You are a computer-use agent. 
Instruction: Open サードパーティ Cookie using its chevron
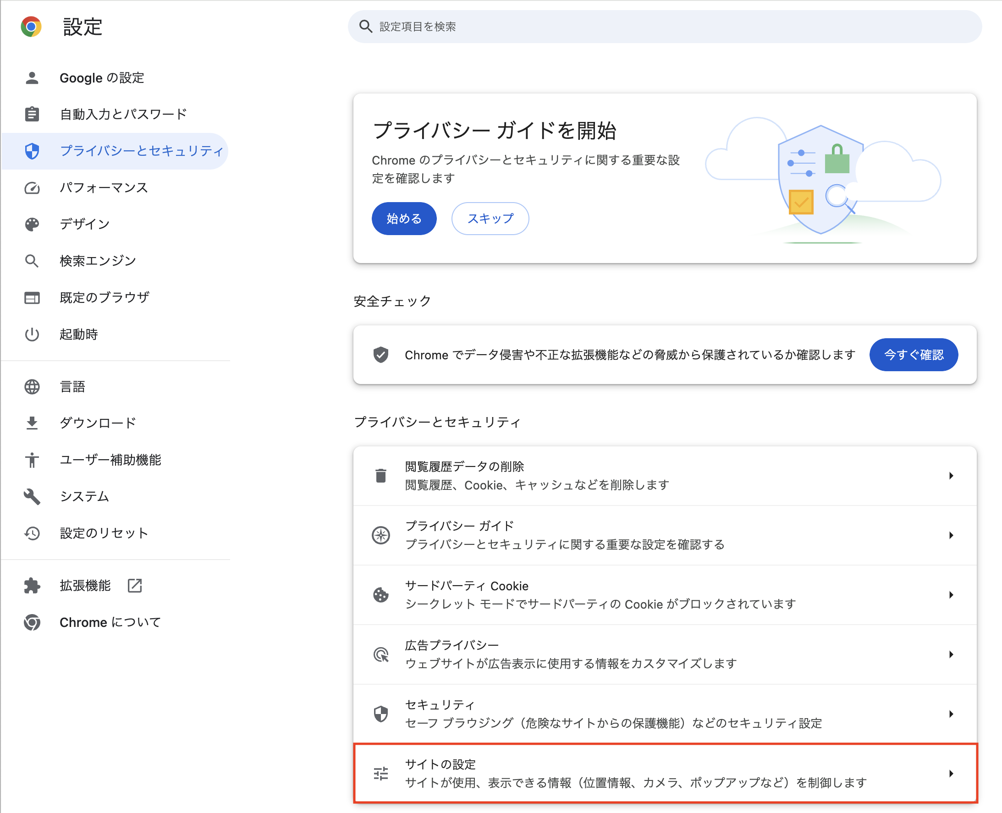click(951, 595)
